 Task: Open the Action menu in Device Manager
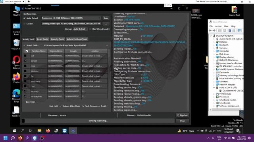click(x=218, y=26)
